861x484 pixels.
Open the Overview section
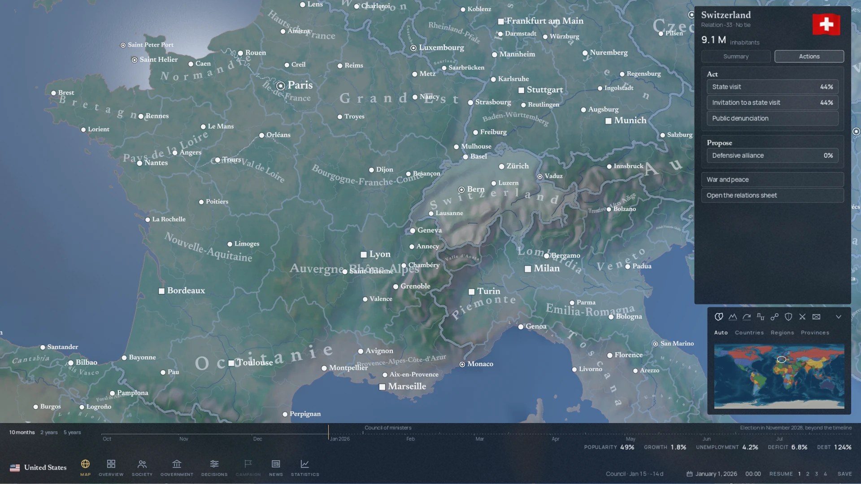pyautogui.click(x=111, y=467)
